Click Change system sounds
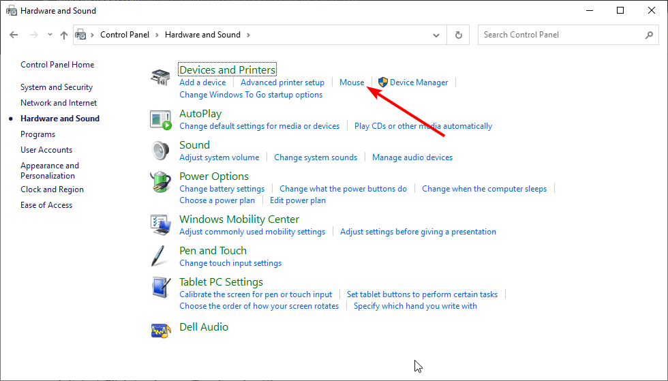The image size is (668, 381). click(316, 157)
